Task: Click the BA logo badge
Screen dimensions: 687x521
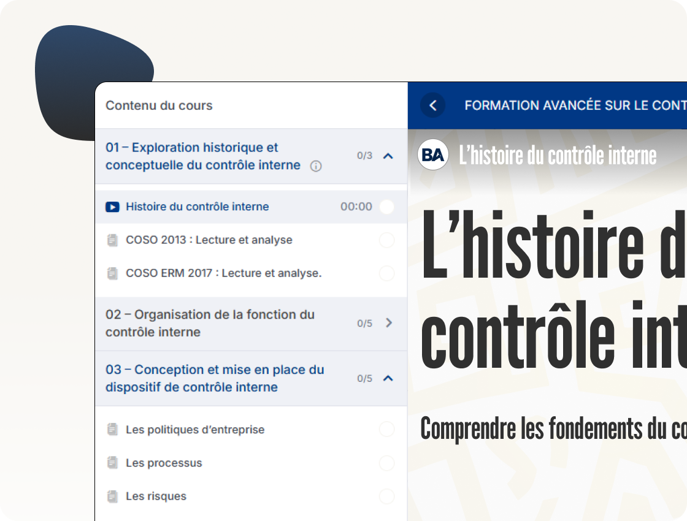Action: click(433, 156)
